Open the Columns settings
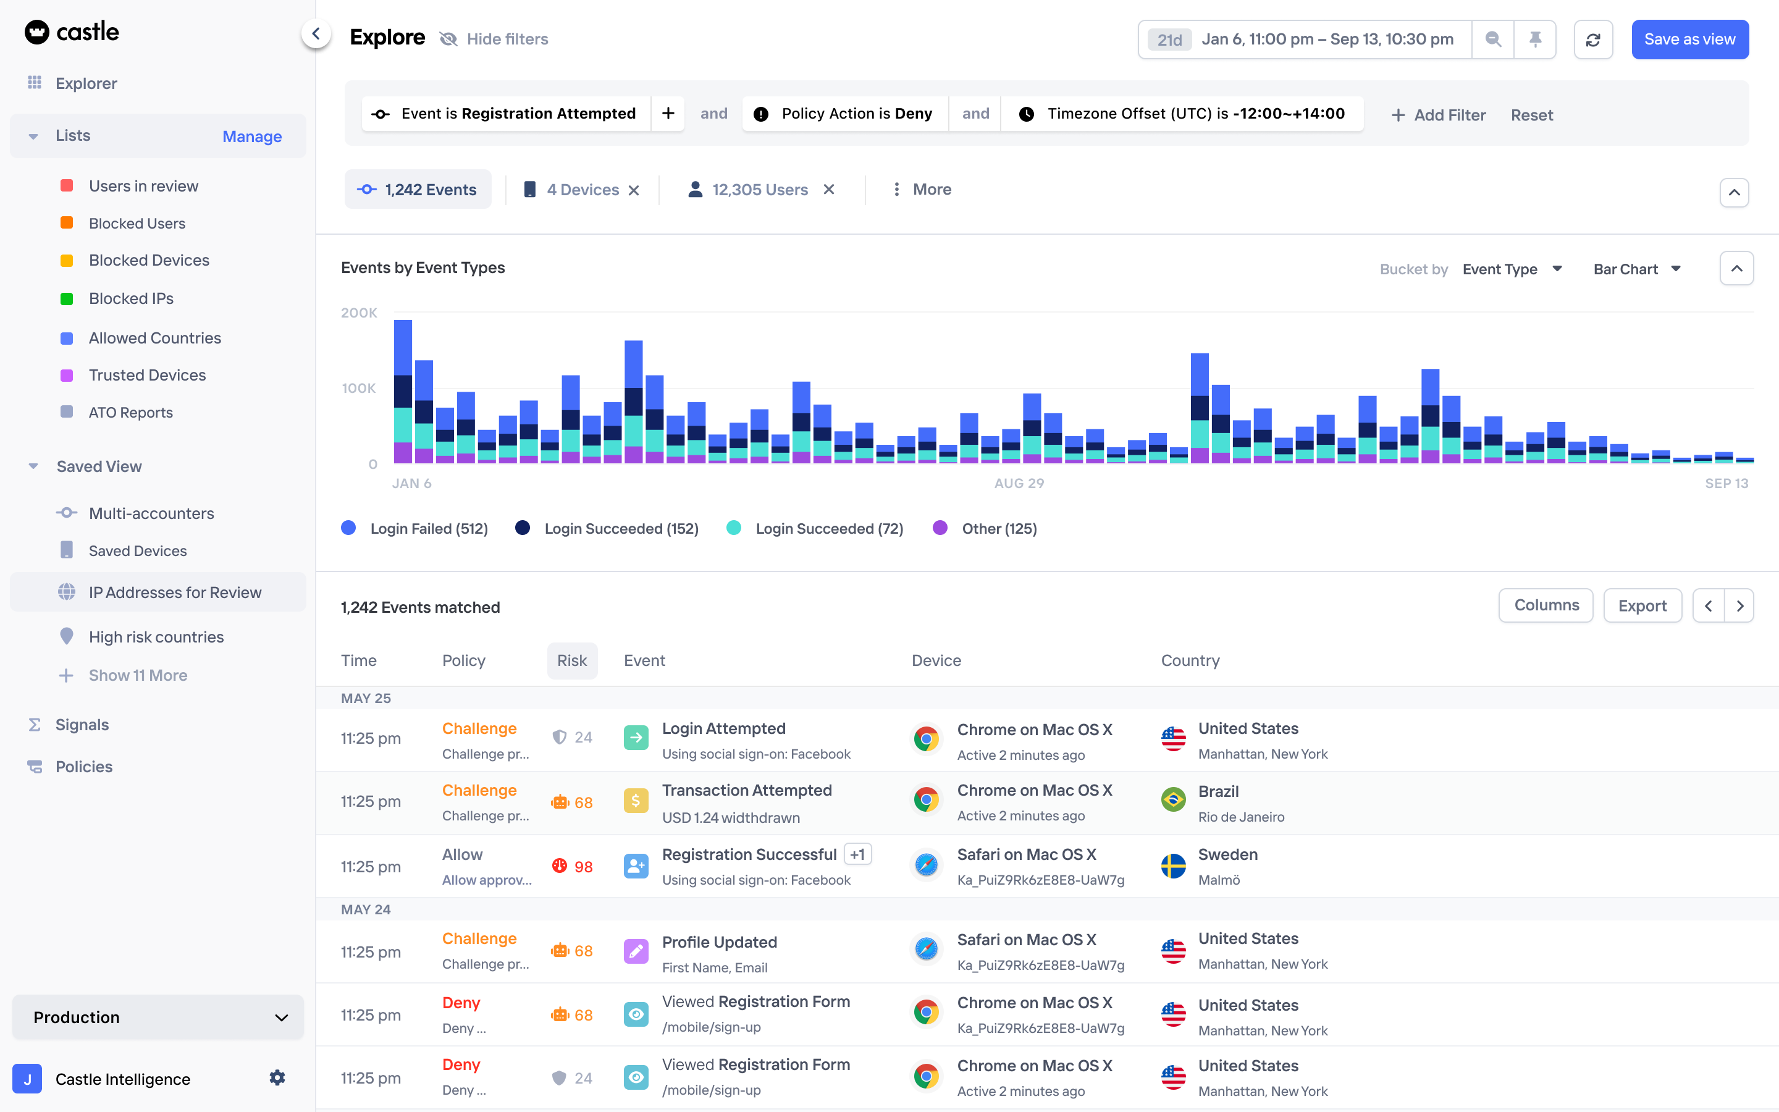Screen dimensions: 1779x1112 point(1546,605)
